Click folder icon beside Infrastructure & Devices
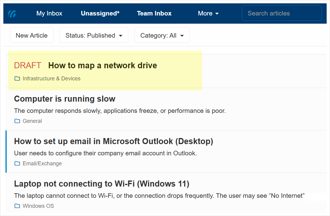This screenshot has height=216, width=330. click(x=17, y=79)
